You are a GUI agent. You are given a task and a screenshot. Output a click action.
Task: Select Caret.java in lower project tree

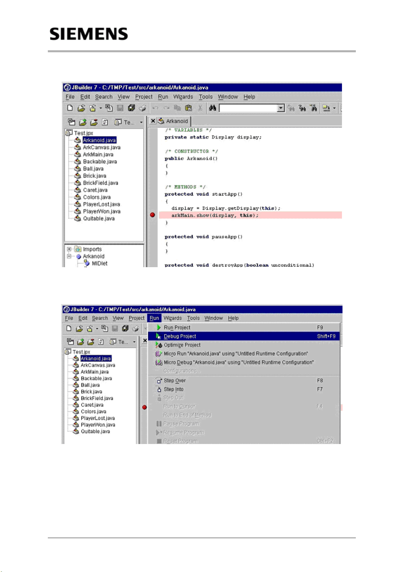[92, 405]
